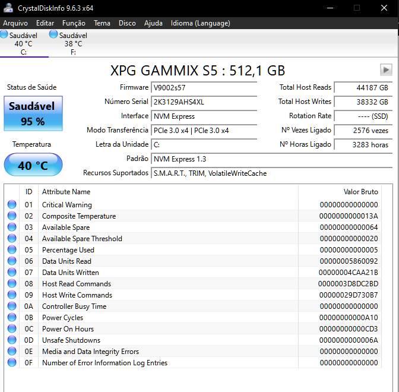Click the Interface field NVM Express

coord(204,116)
